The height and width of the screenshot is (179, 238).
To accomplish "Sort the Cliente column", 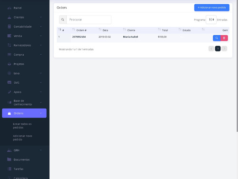I will 124,30.
